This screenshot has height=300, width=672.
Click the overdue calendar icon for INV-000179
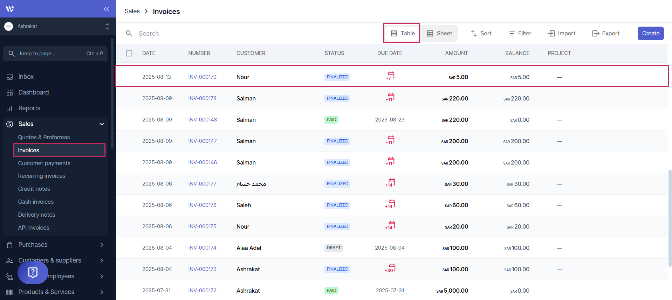(390, 76)
